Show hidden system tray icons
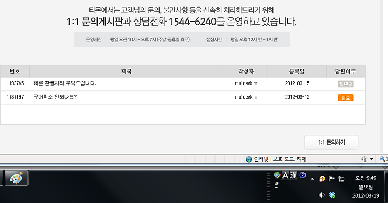Screen dimensions: 388x203 [312, 179]
